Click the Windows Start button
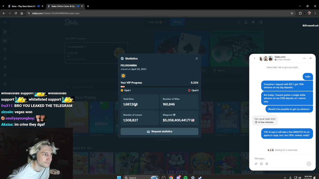Image resolution: width=319 pixels, height=179 pixels. click(119, 178)
